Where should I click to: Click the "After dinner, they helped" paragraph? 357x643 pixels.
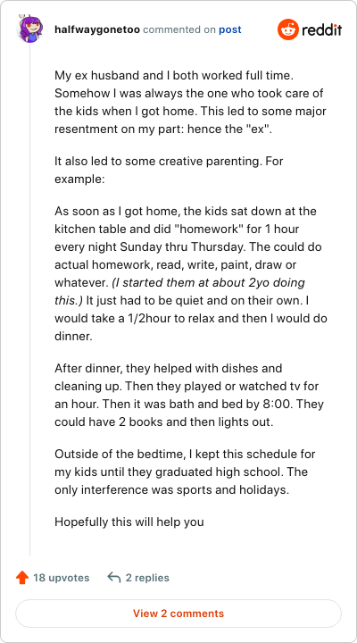[189, 395]
